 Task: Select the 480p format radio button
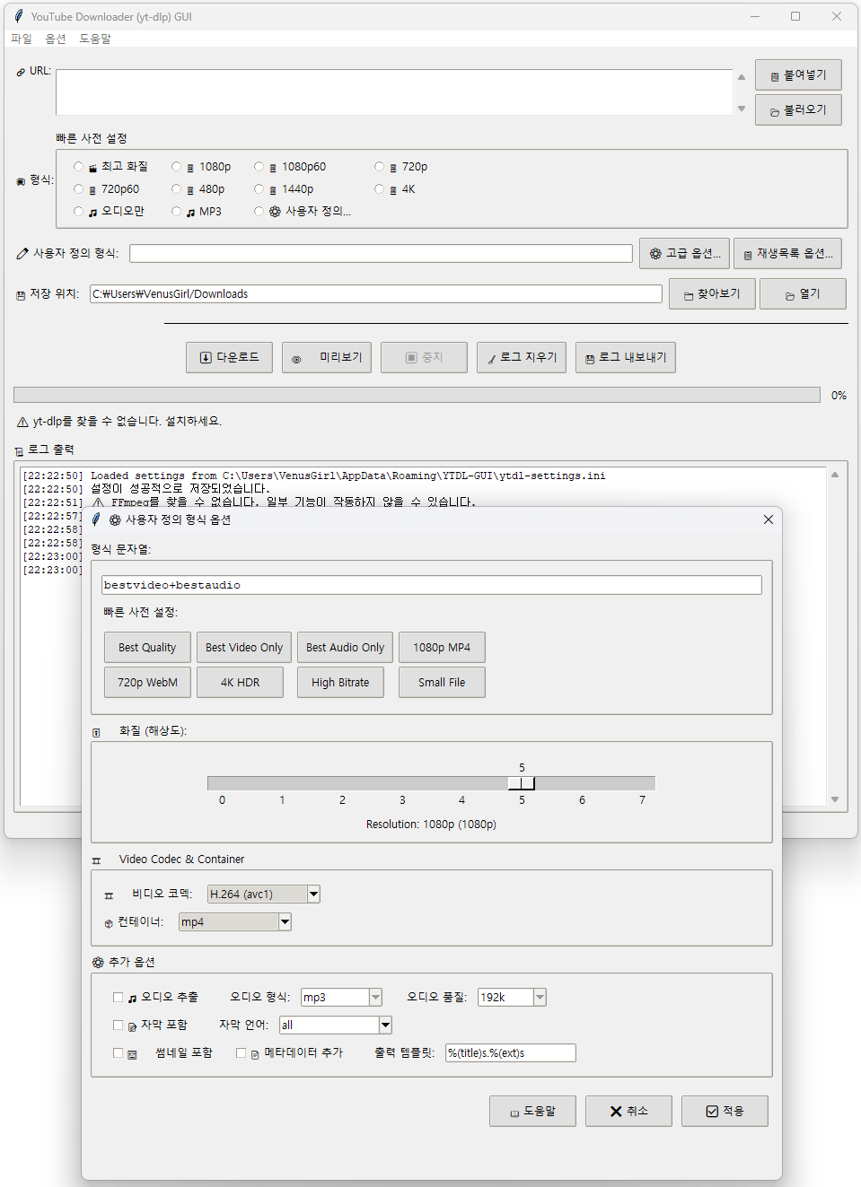click(x=177, y=189)
